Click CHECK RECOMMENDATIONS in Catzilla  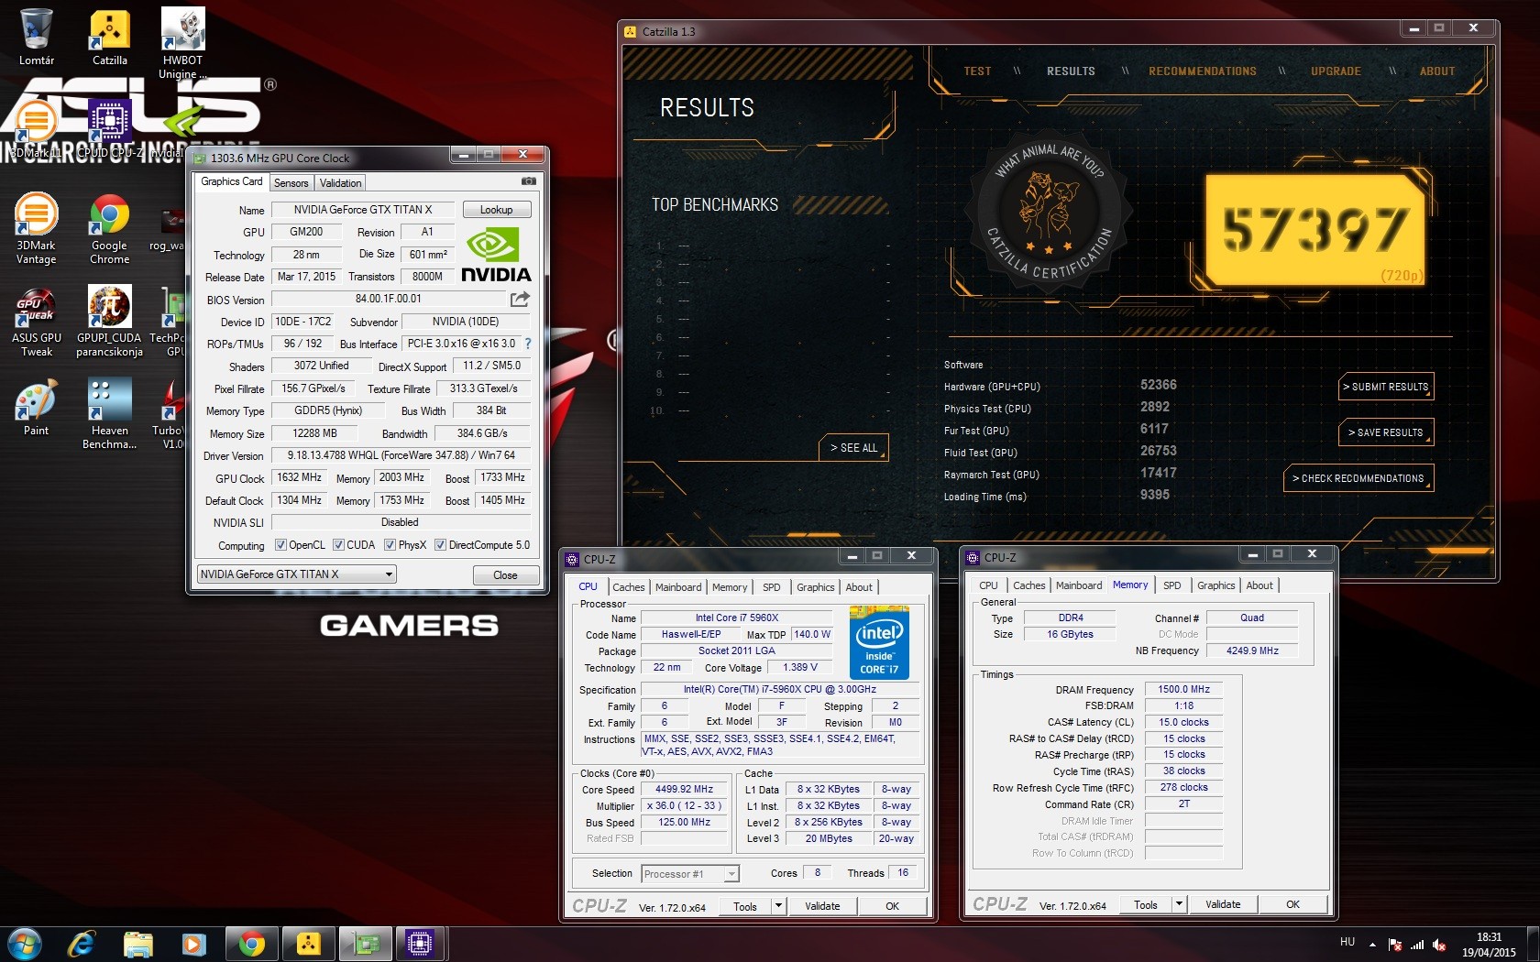click(x=1358, y=478)
